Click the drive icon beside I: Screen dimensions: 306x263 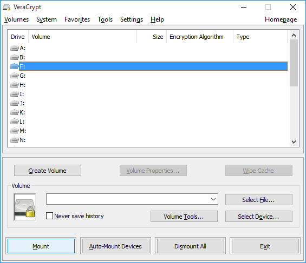click(15, 94)
